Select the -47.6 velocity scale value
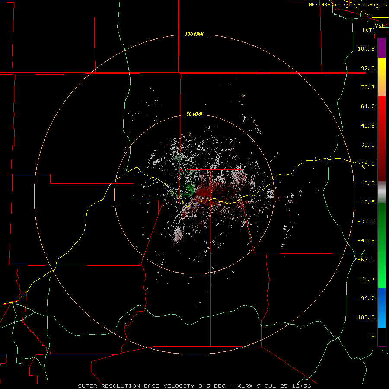The image size is (389, 389). coord(366,241)
